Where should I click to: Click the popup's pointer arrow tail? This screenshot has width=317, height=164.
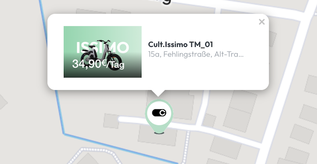tap(158, 93)
